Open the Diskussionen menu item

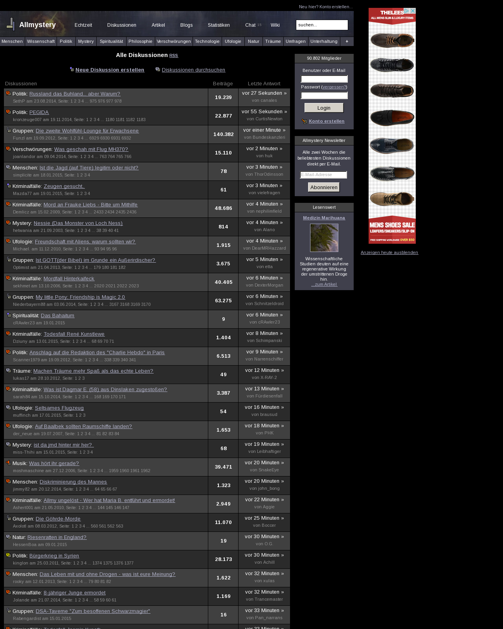[x=122, y=25]
